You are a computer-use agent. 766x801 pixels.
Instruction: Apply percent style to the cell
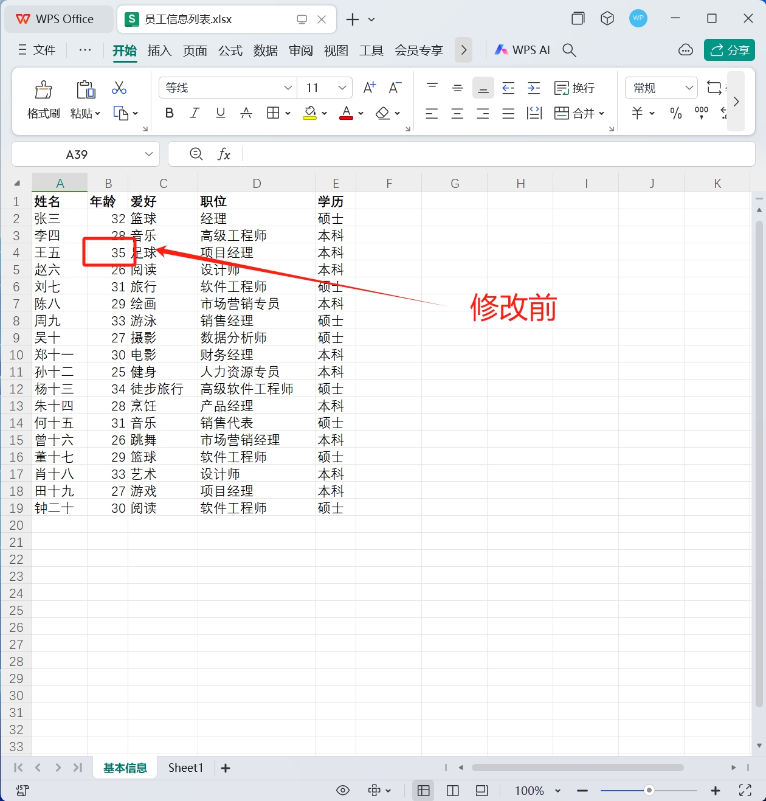[x=675, y=113]
